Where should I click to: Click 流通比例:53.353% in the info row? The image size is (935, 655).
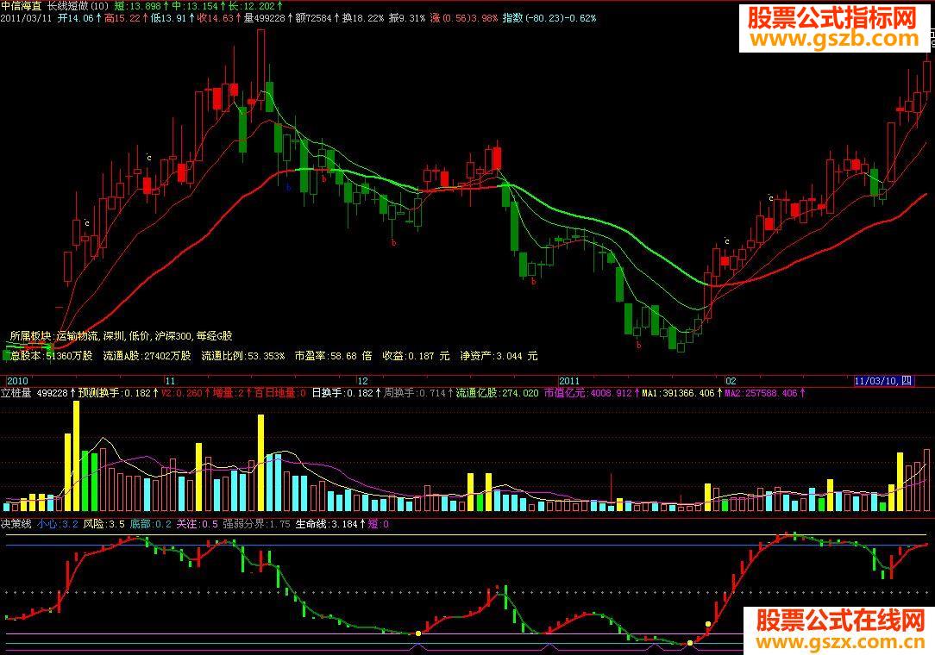(243, 356)
